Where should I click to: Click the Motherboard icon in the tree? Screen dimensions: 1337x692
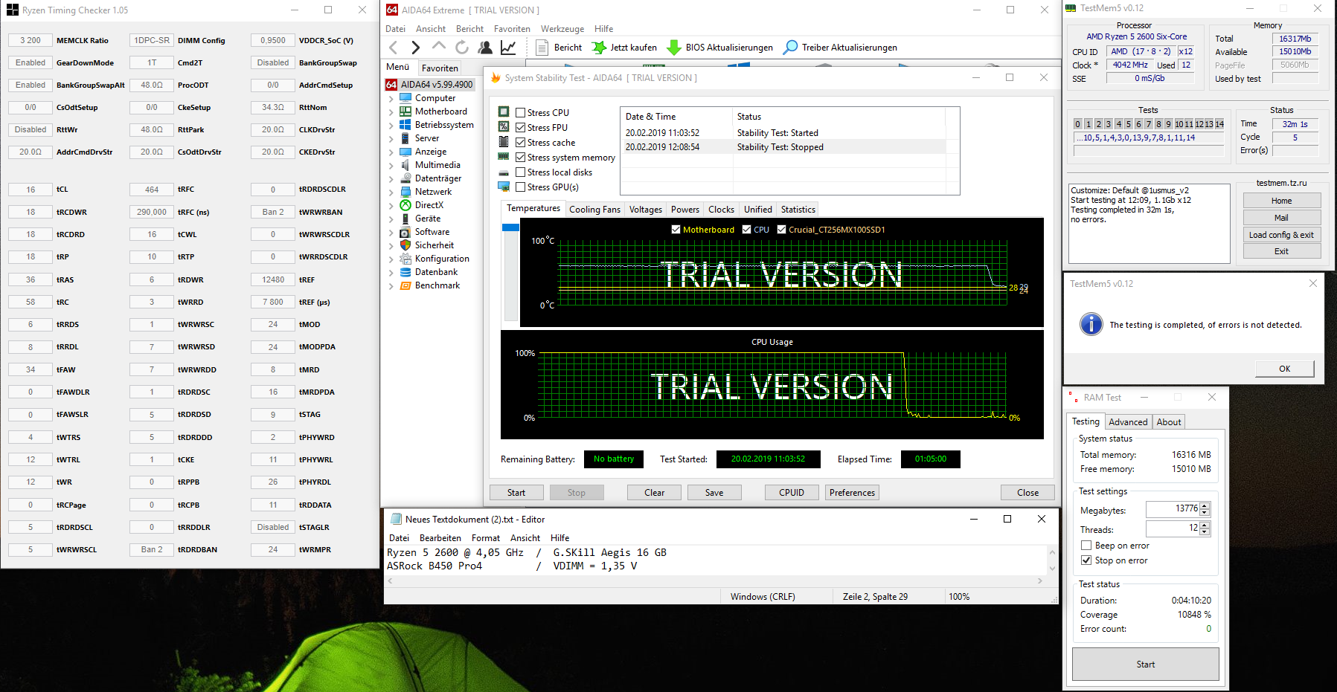(x=405, y=111)
